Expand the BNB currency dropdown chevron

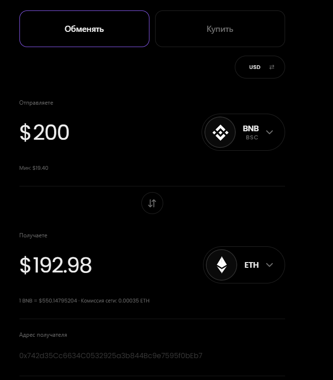[269, 132]
